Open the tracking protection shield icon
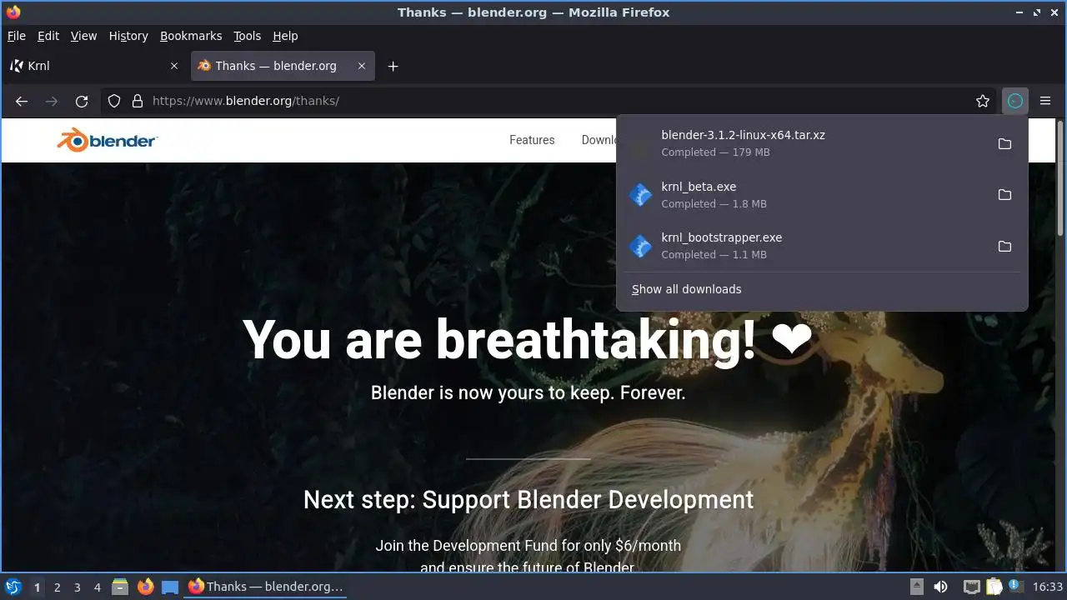Screen dimensions: 1067x600 (115, 101)
